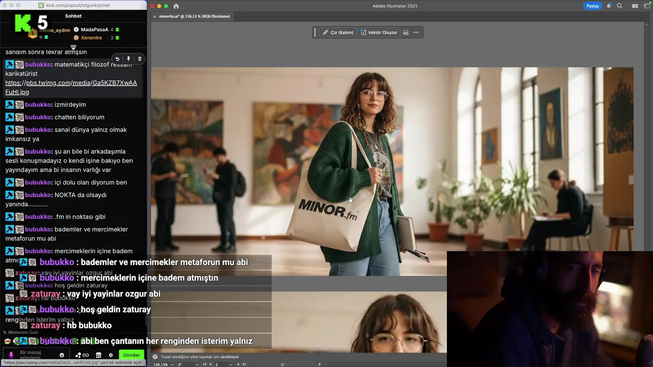
Task: Open the Illustrator search magnifier
Action: click(x=619, y=6)
